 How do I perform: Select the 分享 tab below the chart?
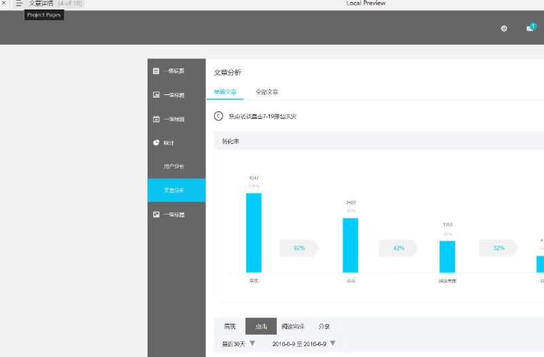pyautogui.click(x=324, y=326)
